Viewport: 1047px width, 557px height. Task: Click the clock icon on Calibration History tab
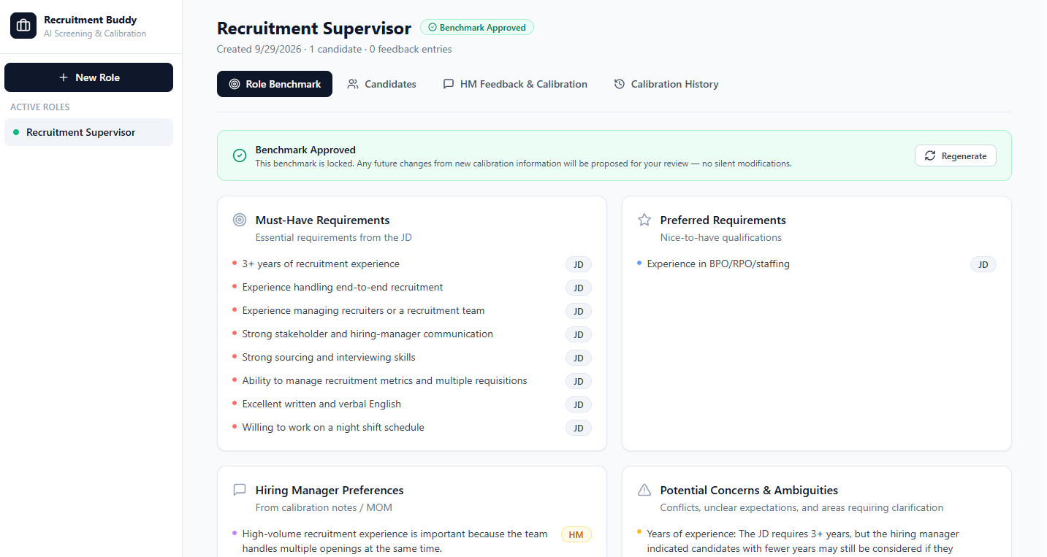620,84
